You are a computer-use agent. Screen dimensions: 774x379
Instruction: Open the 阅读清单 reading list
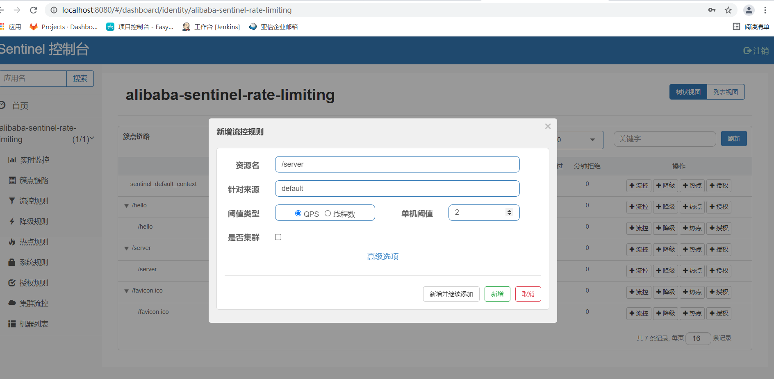[751, 27]
